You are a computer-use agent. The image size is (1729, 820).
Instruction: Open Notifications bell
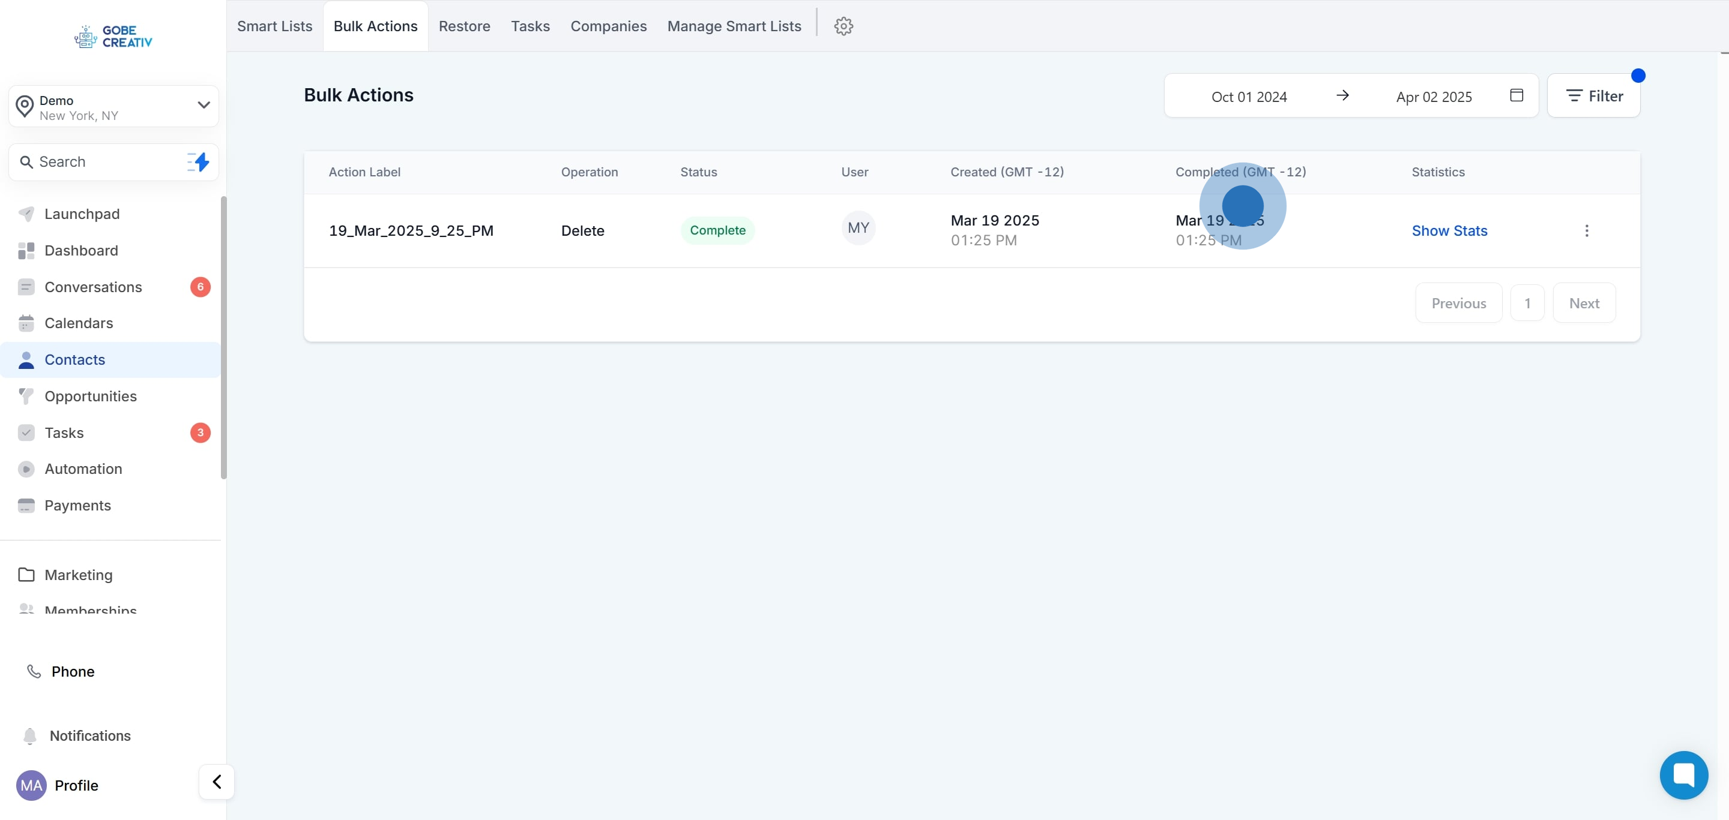(x=89, y=735)
